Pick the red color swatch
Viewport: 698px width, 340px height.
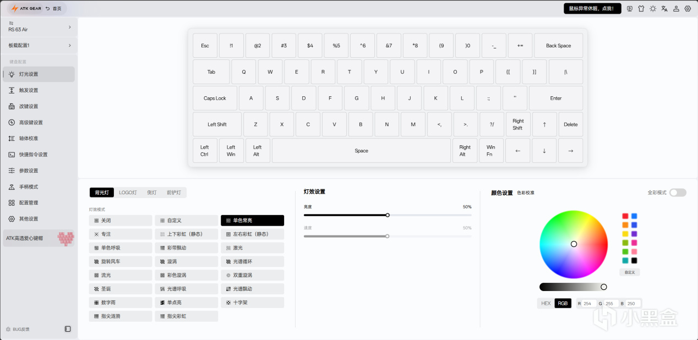click(x=625, y=216)
